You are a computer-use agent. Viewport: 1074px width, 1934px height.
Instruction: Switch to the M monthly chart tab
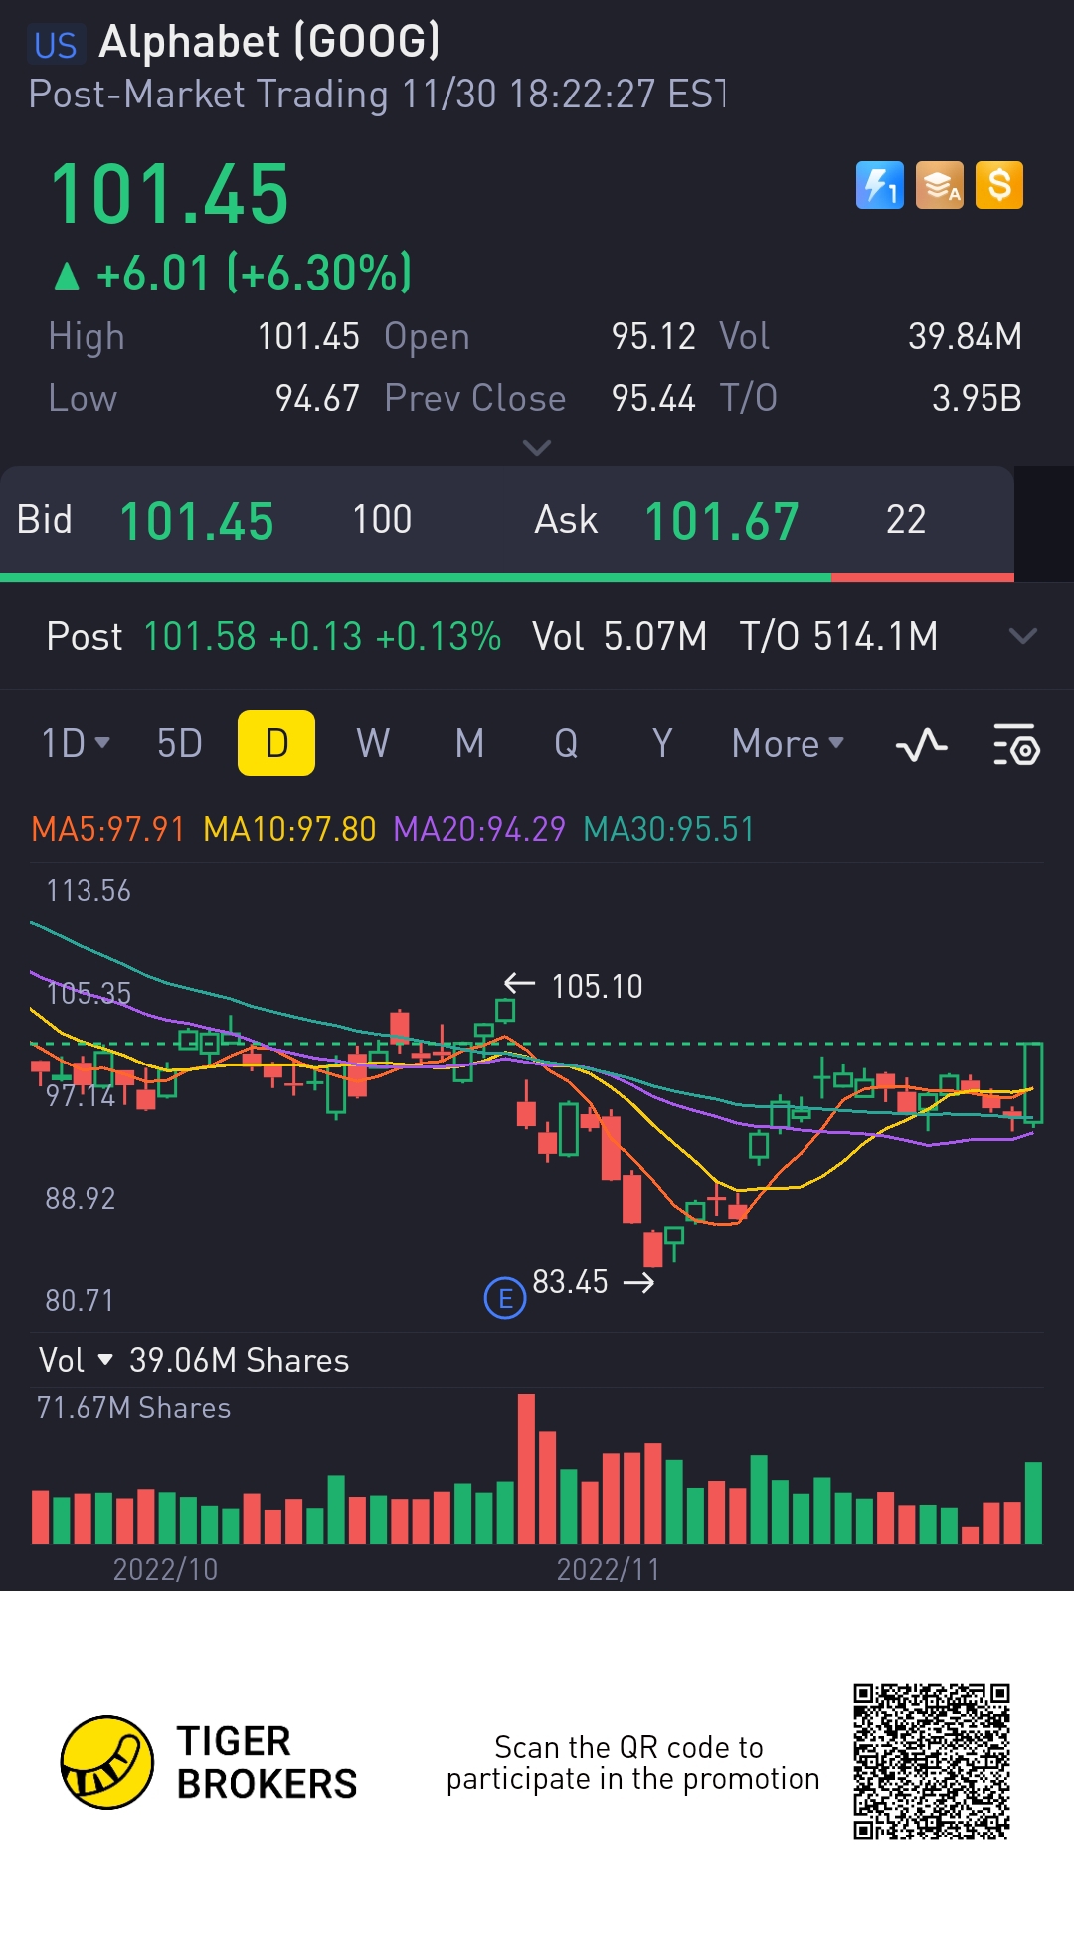(x=469, y=743)
